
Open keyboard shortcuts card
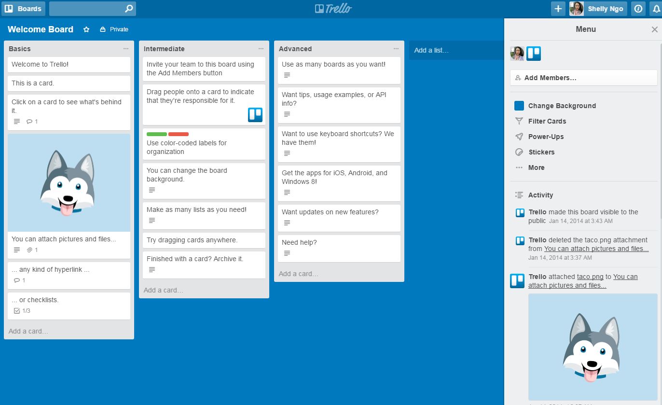click(339, 144)
